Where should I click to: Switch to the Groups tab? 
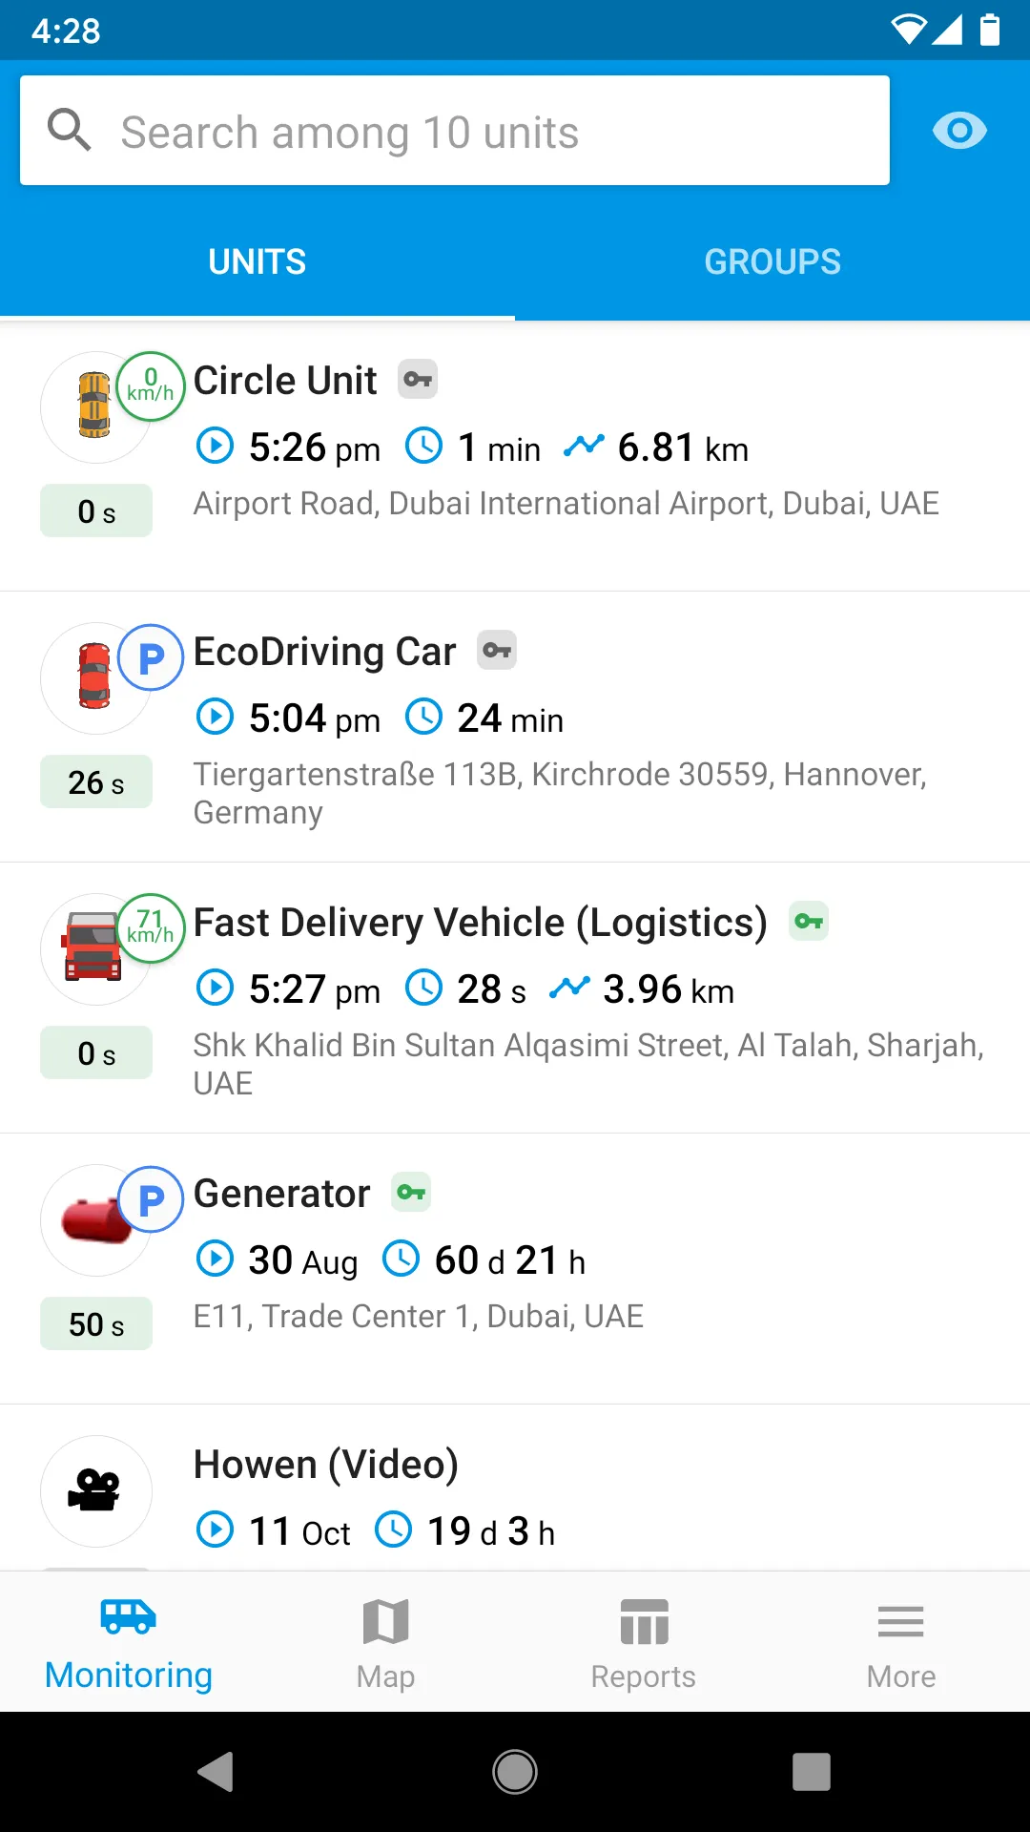[x=772, y=262]
